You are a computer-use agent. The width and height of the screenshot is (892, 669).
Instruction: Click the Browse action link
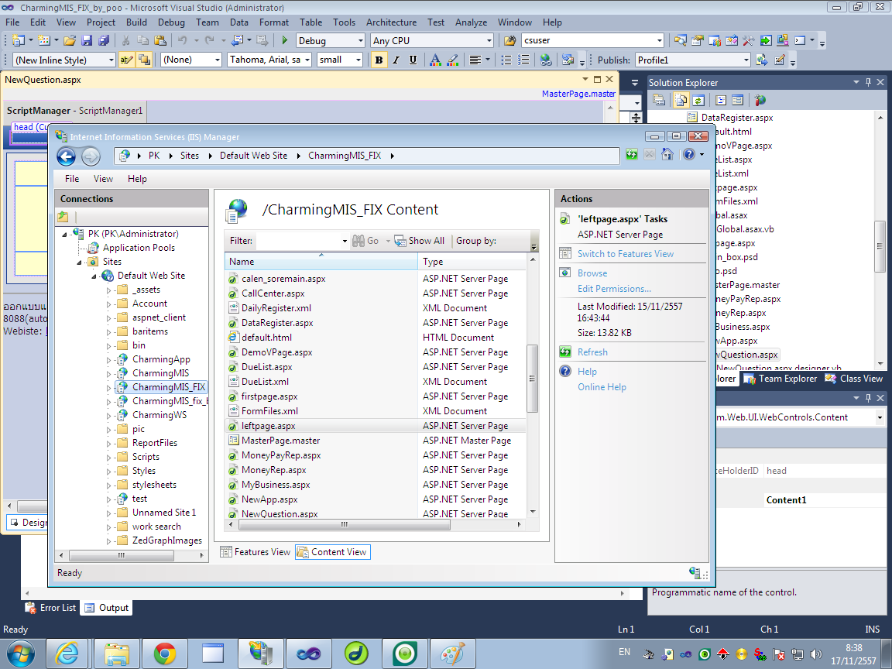click(592, 273)
